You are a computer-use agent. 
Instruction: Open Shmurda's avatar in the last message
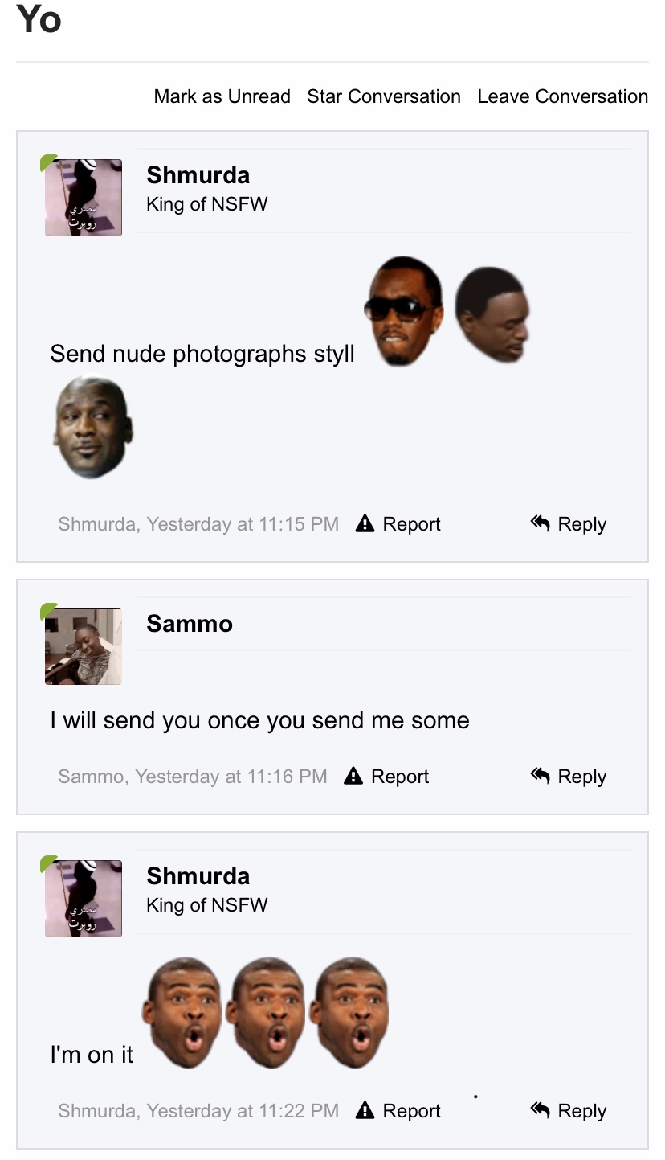coord(84,899)
